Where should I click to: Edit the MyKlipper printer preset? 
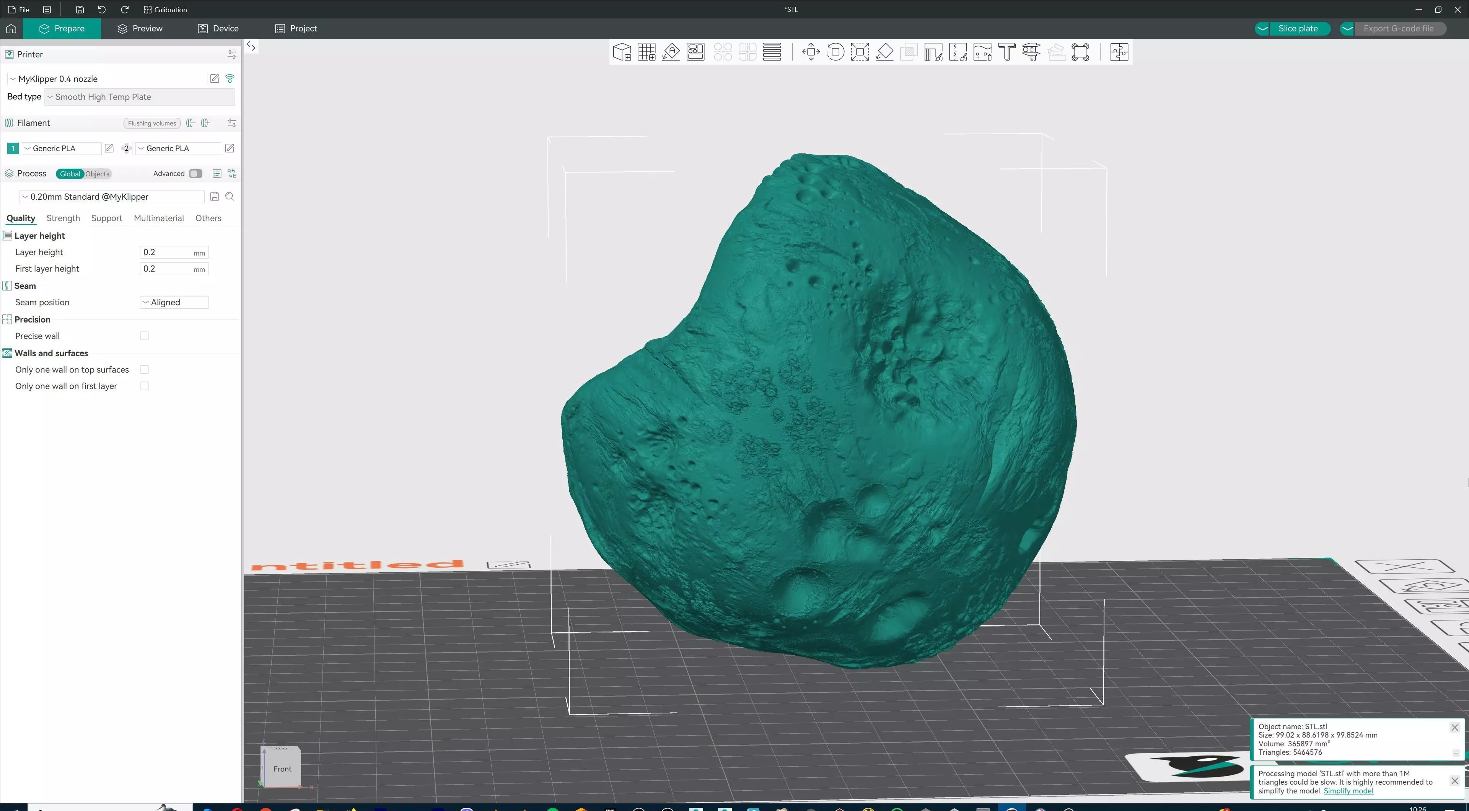[x=214, y=79]
